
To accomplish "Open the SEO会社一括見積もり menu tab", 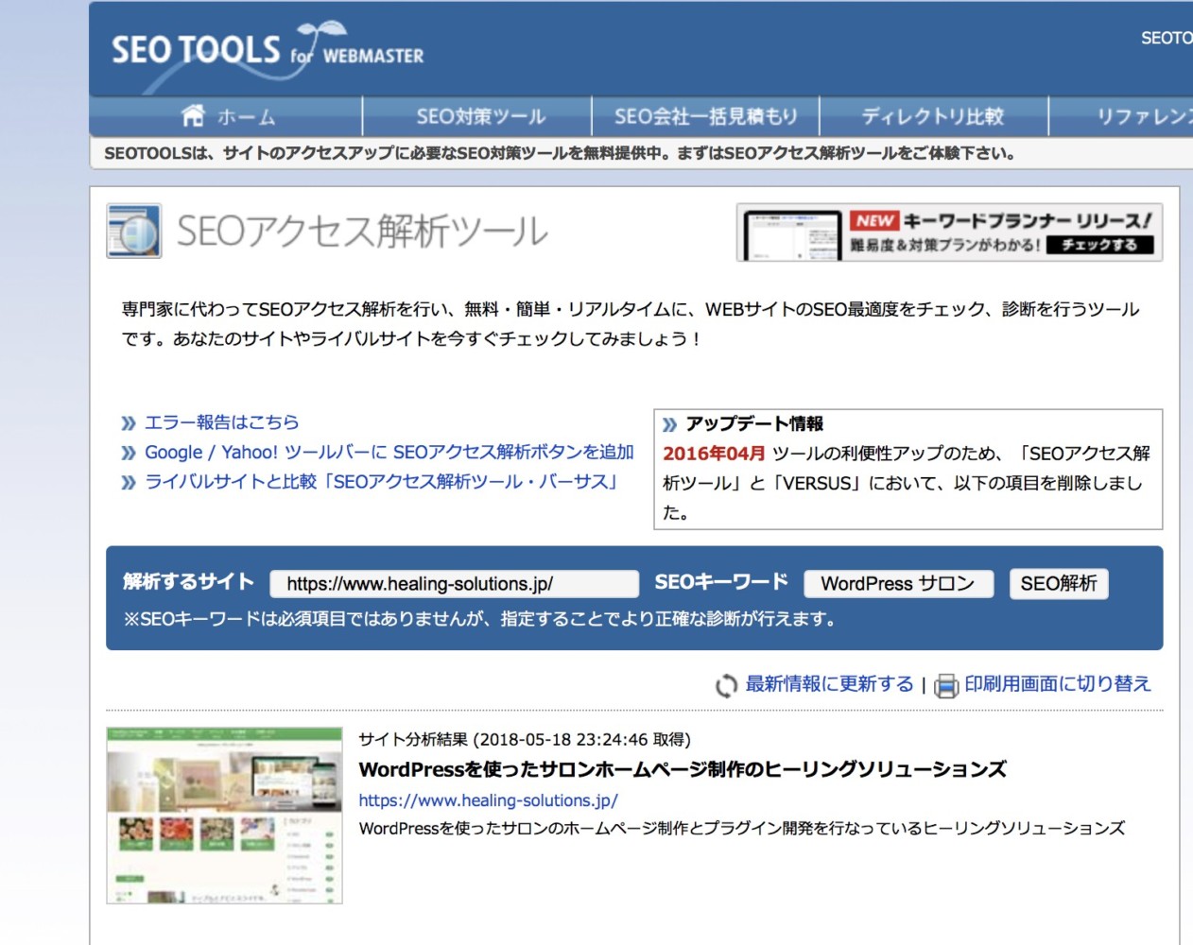I will pos(706,116).
